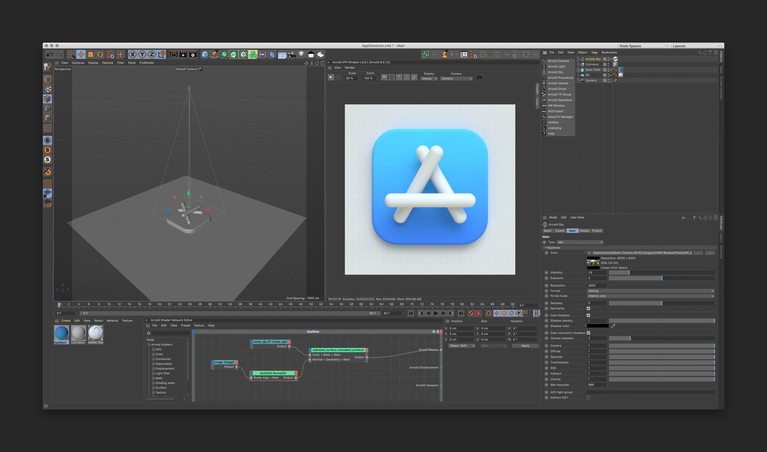Adjust the Samples slider
The height and width of the screenshot is (452, 767).
point(662,303)
